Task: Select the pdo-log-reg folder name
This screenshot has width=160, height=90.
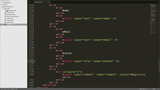Action: [9, 7]
